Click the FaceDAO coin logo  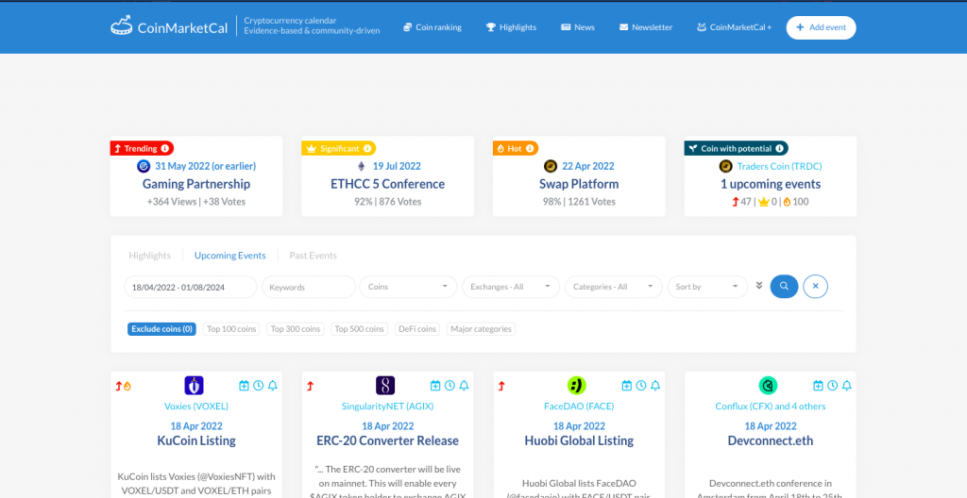coord(577,386)
